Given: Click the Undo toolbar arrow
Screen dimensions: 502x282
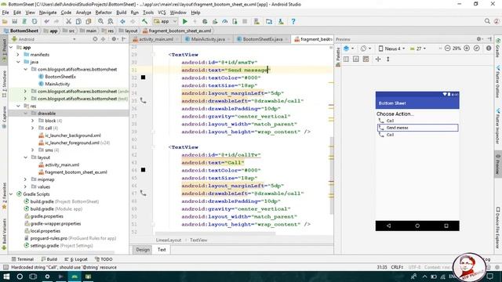Looking at the screenshot, I should (47, 21).
